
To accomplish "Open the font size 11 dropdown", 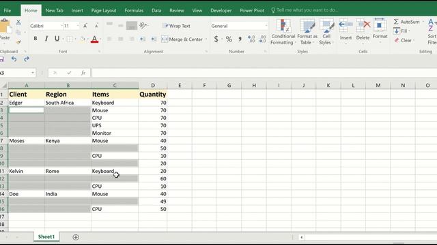I will [78, 26].
